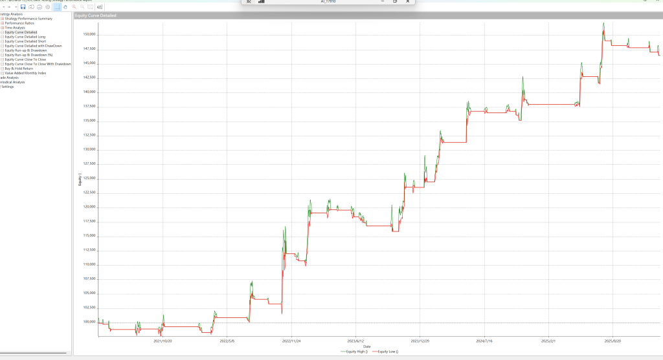
Task: Open Strategy Performance Summary report
Action: (28, 19)
